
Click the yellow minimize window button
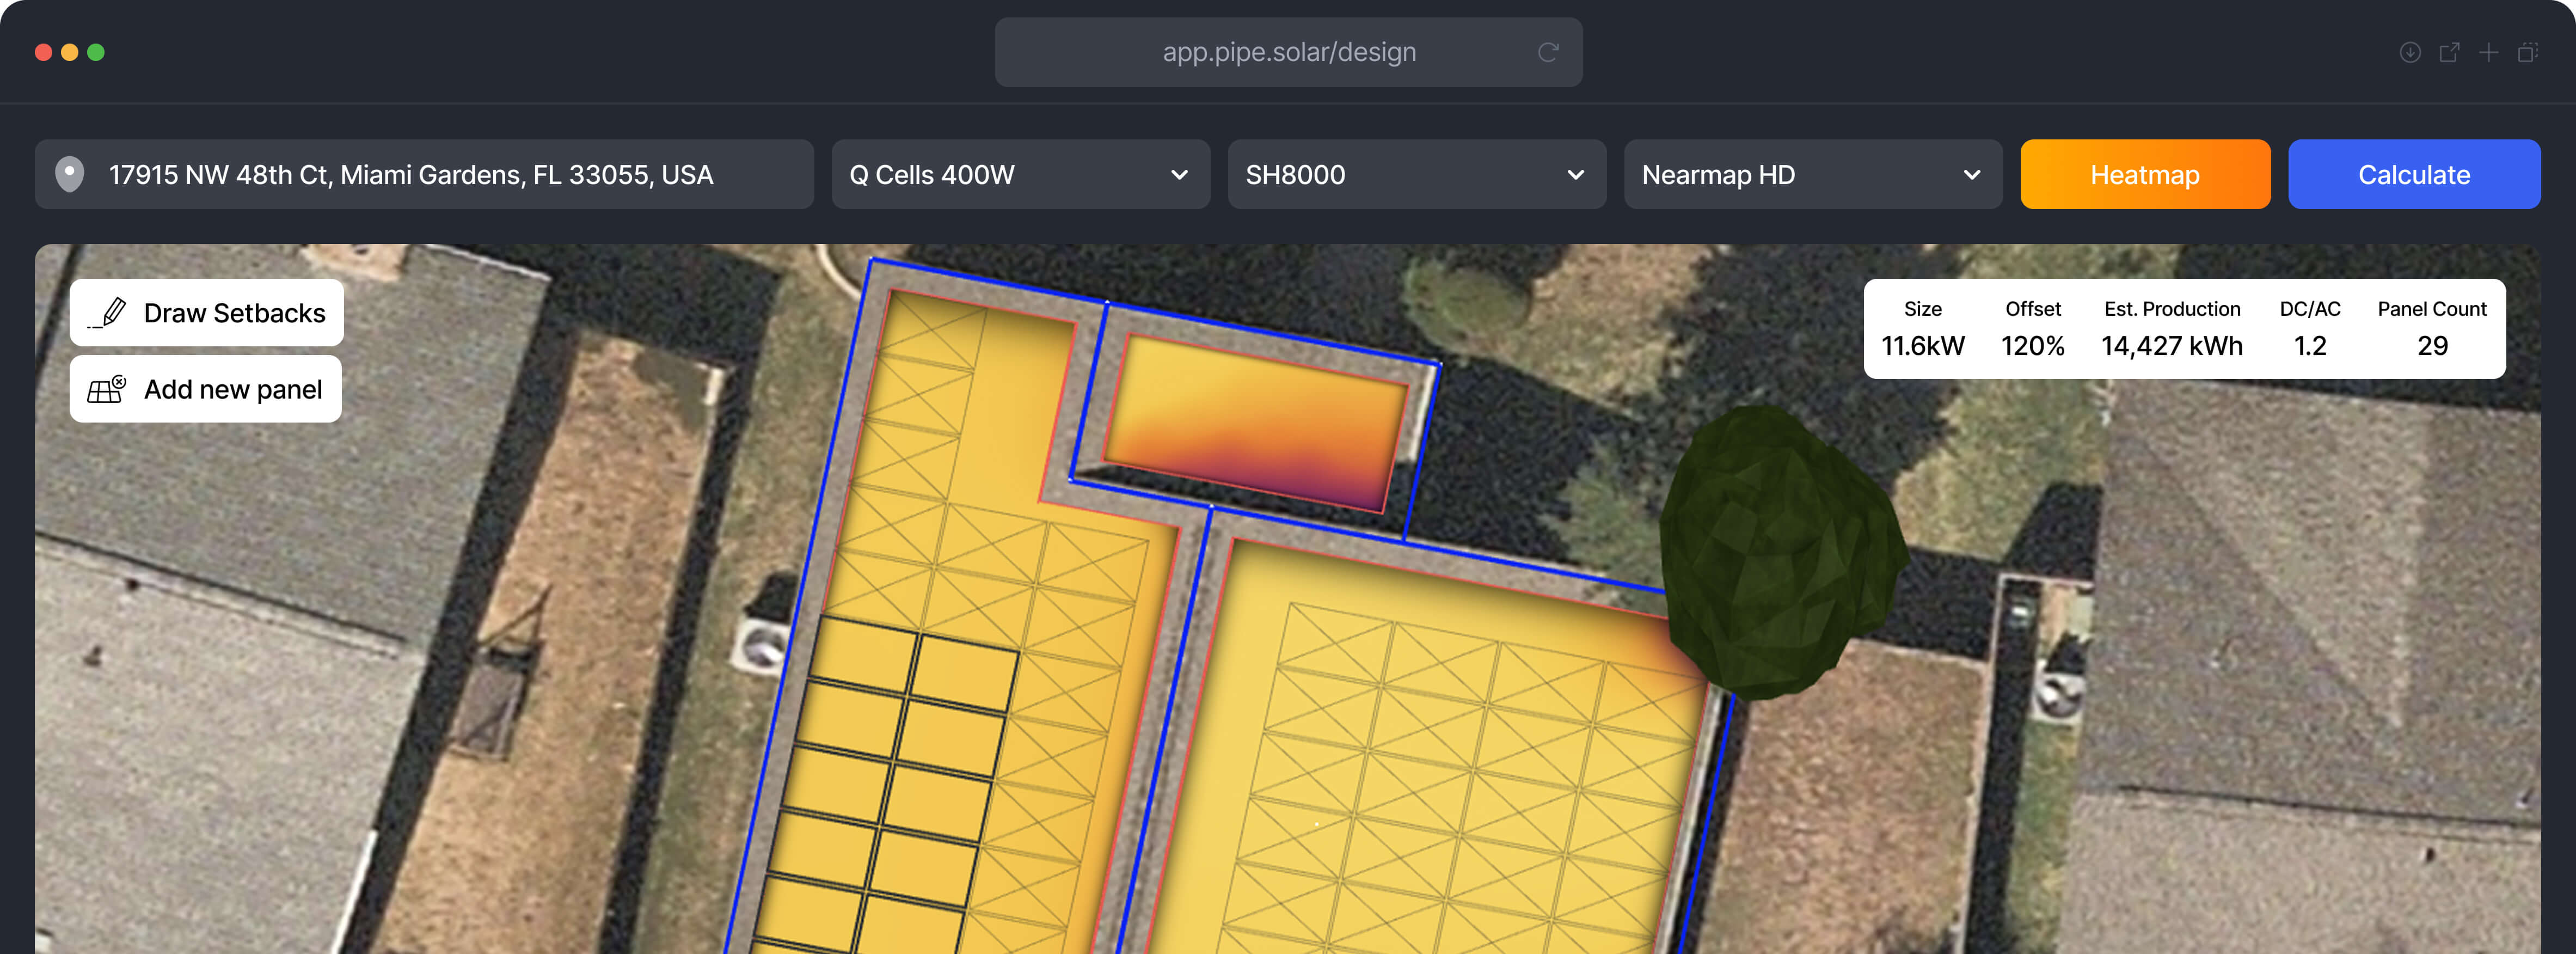pos(70,52)
